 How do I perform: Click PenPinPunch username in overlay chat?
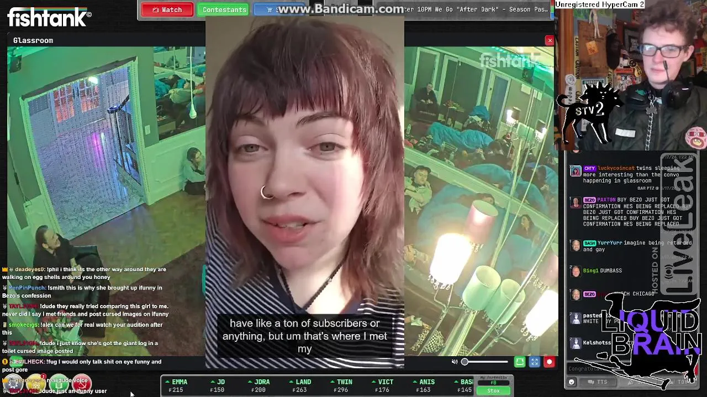click(27, 288)
